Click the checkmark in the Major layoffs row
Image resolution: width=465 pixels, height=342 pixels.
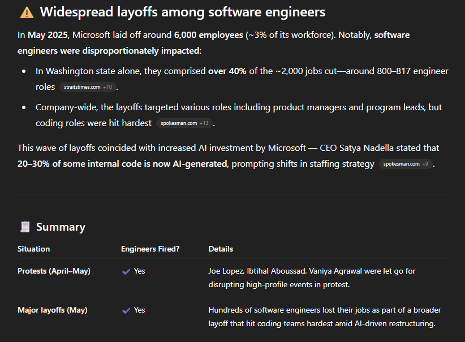126,310
